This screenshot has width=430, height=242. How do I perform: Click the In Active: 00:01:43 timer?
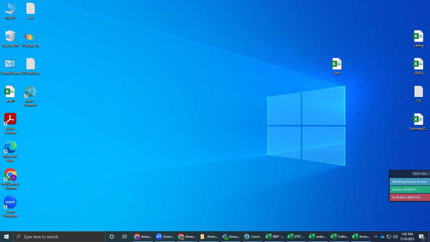tap(410, 197)
